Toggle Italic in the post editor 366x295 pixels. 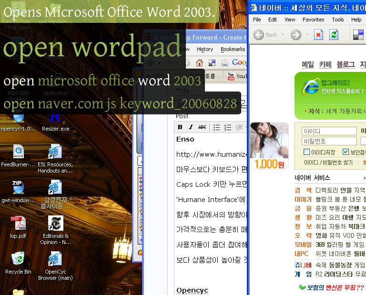(x=191, y=127)
